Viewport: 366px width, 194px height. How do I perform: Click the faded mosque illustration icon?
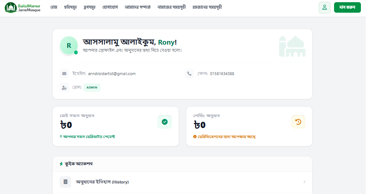[292, 46]
